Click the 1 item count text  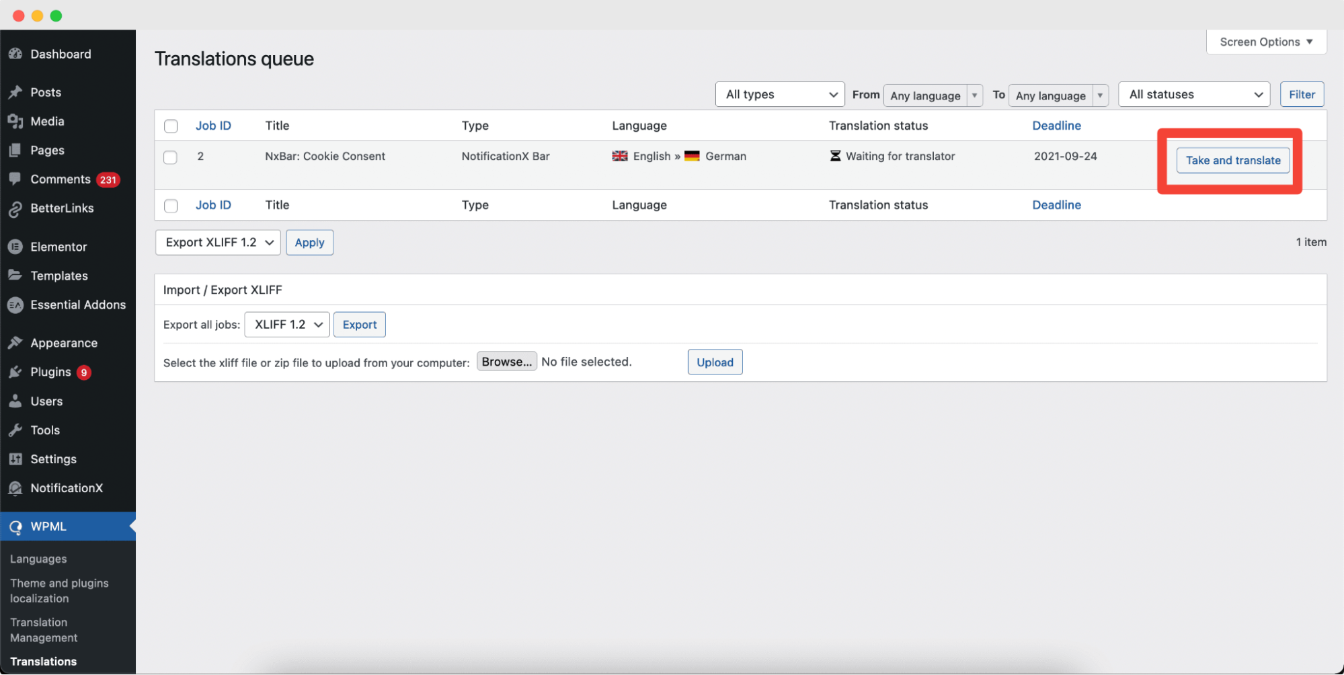point(1311,242)
